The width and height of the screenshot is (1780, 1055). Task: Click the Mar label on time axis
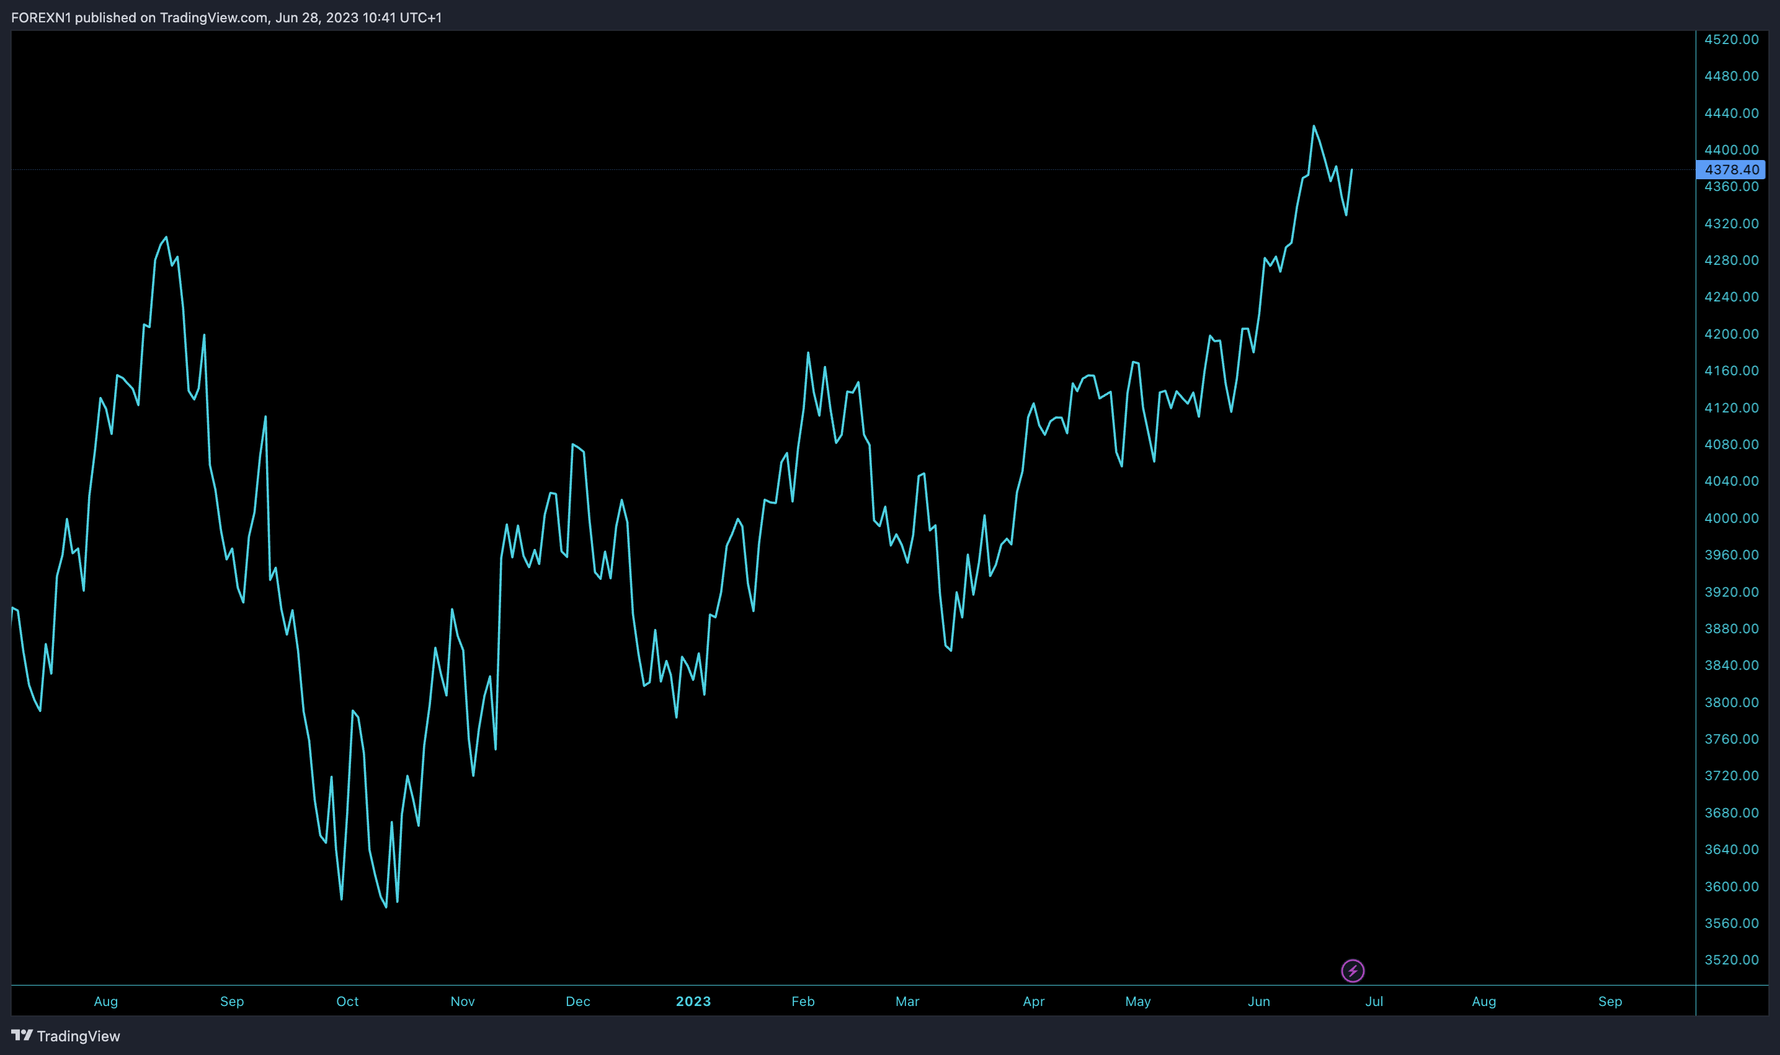(x=907, y=1002)
